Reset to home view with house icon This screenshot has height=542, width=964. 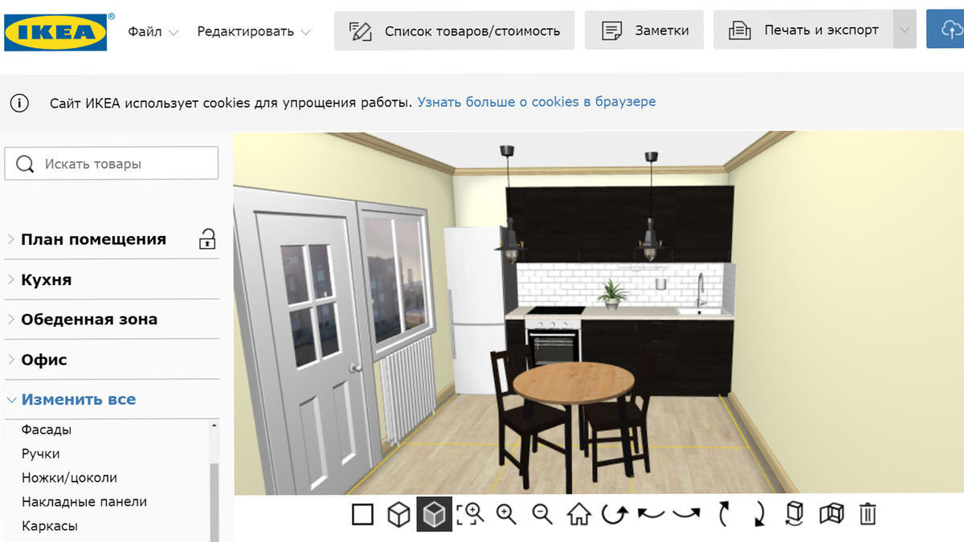click(578, 514)
